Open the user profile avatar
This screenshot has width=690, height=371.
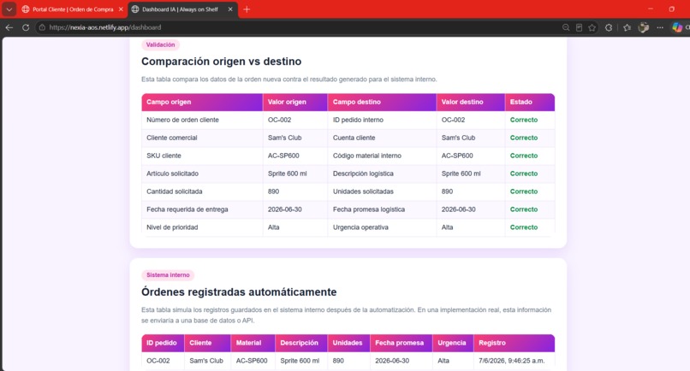click(x=644, y=27)
